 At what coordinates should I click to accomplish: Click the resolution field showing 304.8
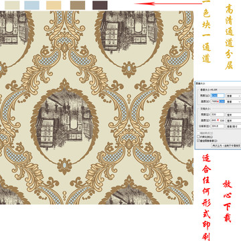click(218, 126)
